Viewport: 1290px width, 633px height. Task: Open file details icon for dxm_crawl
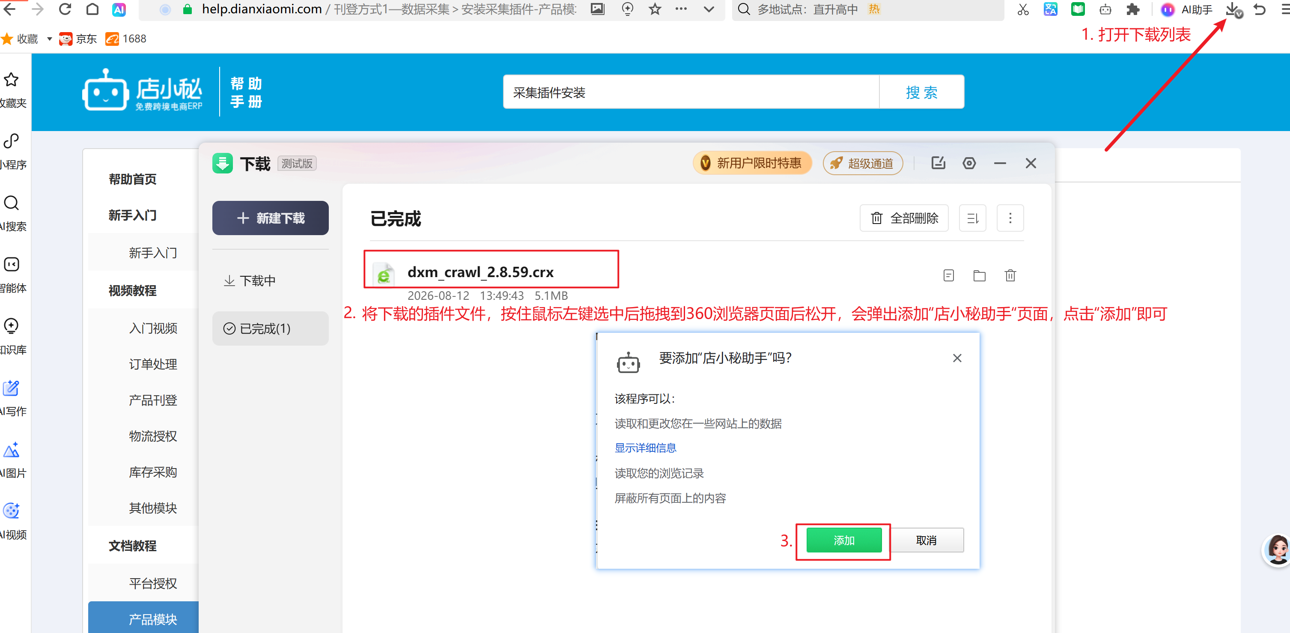pyautogui.click(x=948, y=275)
